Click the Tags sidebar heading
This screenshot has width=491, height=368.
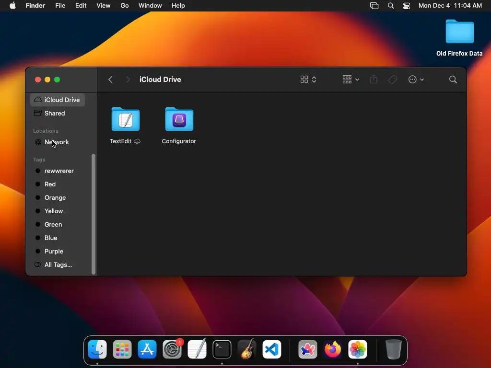click(39, 160)
